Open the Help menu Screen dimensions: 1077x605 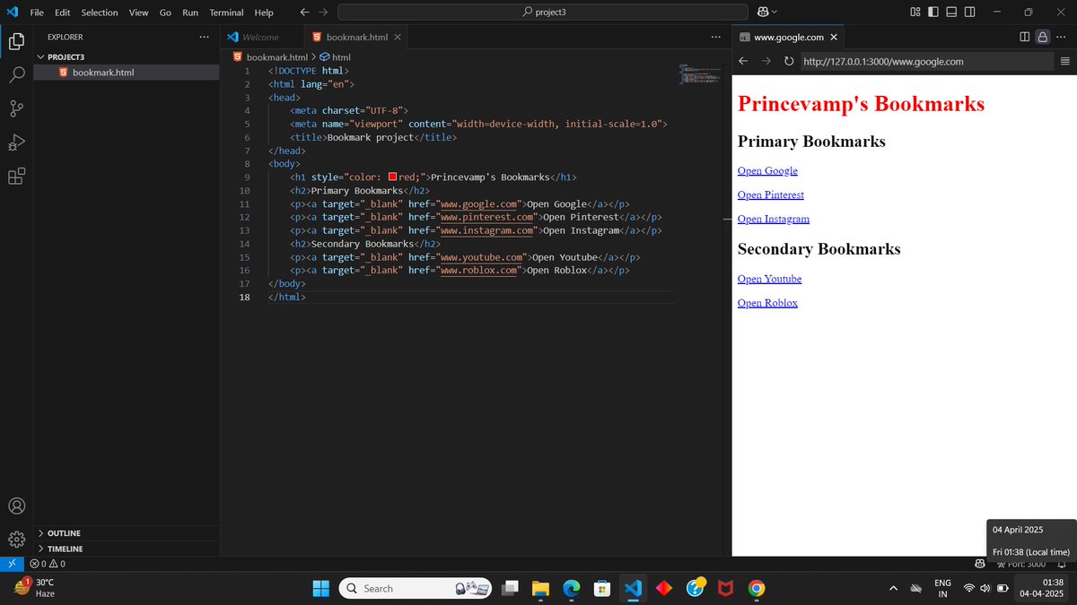(264, 13)
